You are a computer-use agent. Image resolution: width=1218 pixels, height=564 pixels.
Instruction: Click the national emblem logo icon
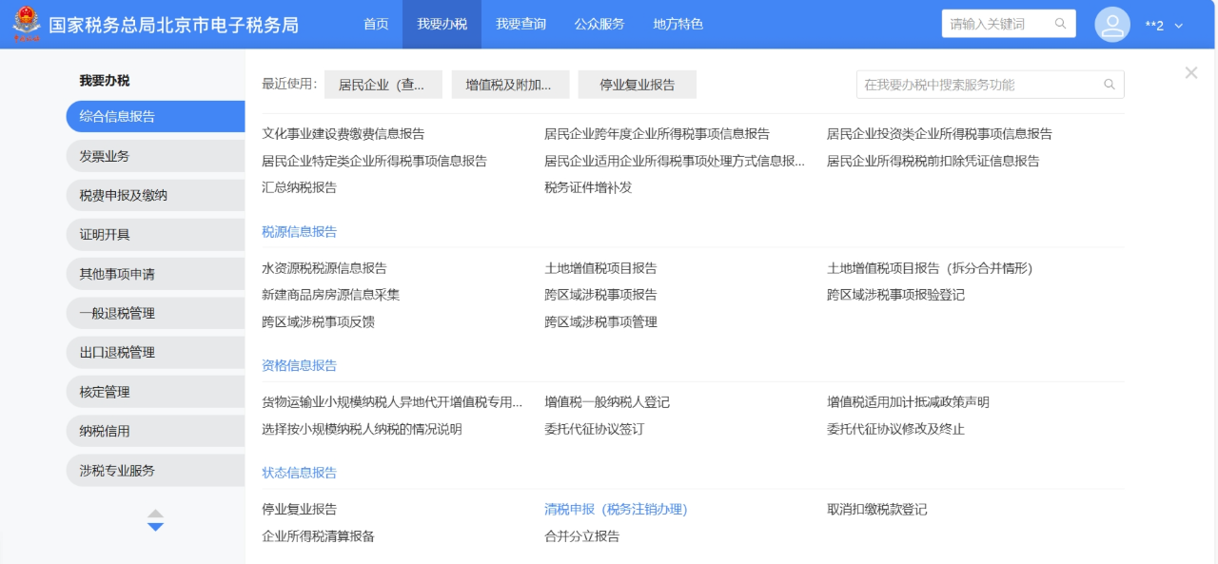(27, 24)
